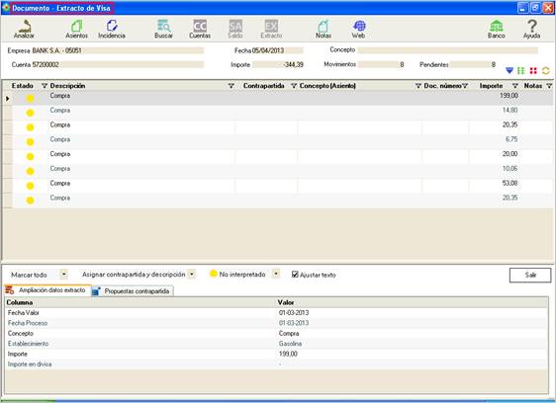Click the yellow status dot of the 53,08 row
Image resolution: width=556 pixels, height=403 pixels.
pos(30,186)
